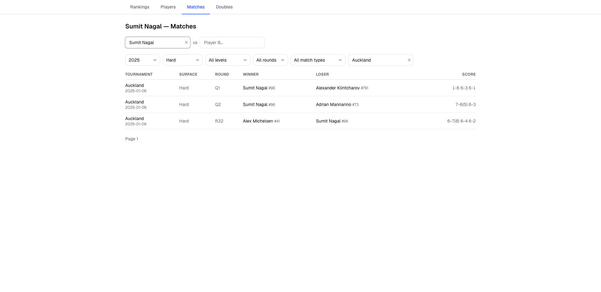
Task: Click Auckland tournament in the Q2 row
Action: point(135,102)
